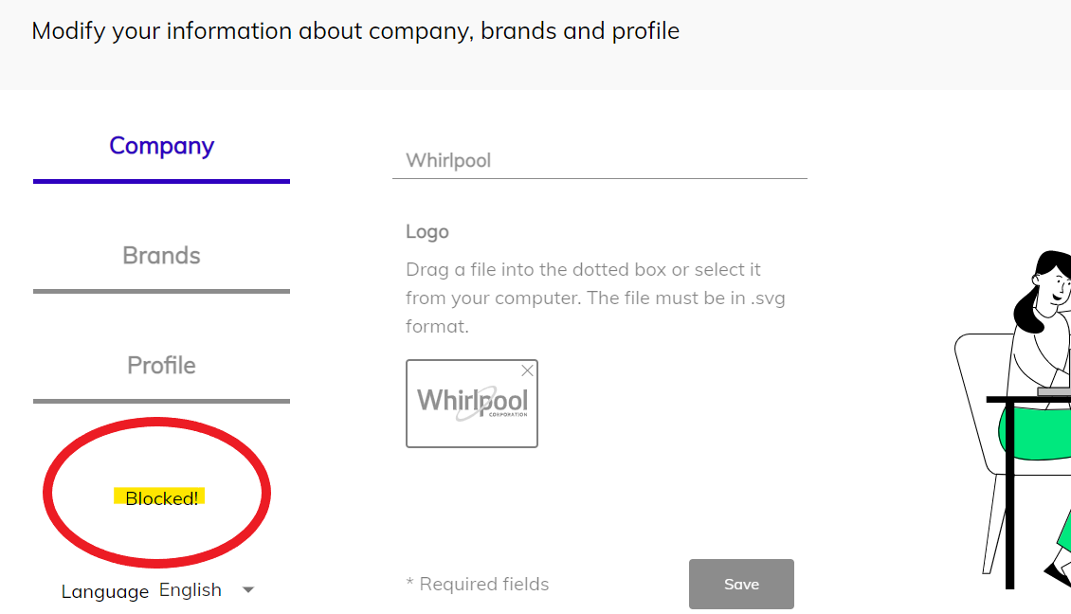Switch to the Brands tab
1071x614 pixels.
pyautogui.click(x=161, y=256)
